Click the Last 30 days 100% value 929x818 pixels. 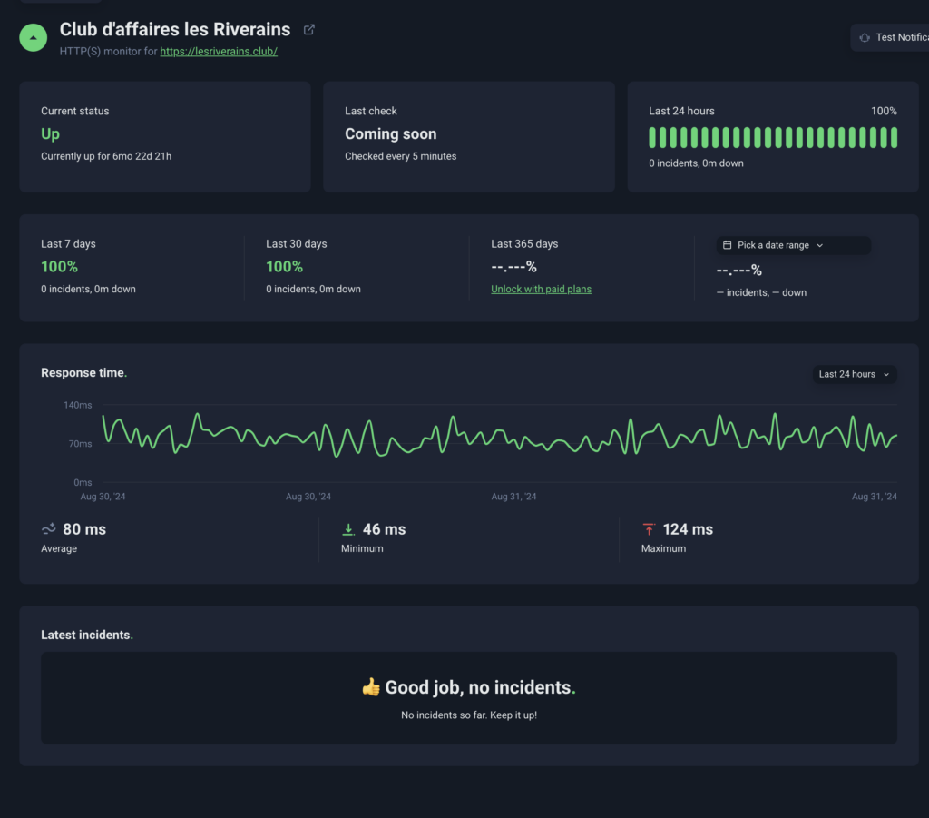tap(284, 267)
